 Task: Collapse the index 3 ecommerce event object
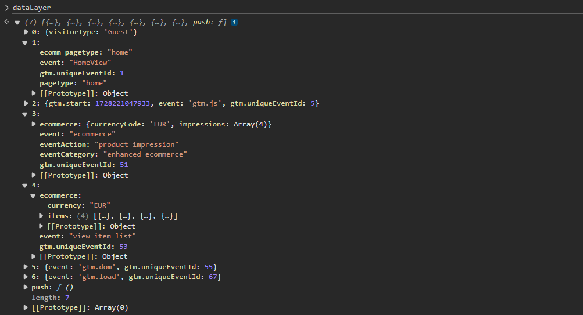point(25,114)
